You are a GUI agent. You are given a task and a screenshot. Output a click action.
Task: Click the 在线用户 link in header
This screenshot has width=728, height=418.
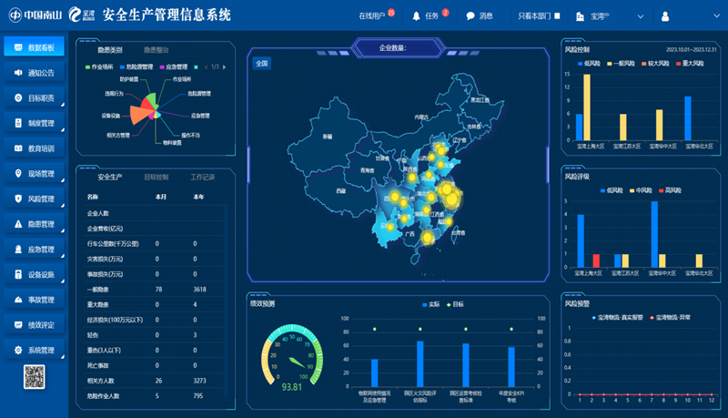pos(372,16)
